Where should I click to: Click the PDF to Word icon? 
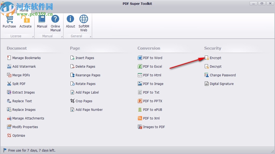point(140,58)
